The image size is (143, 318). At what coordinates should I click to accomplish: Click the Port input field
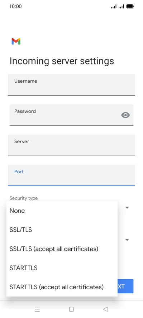point(71,175)
